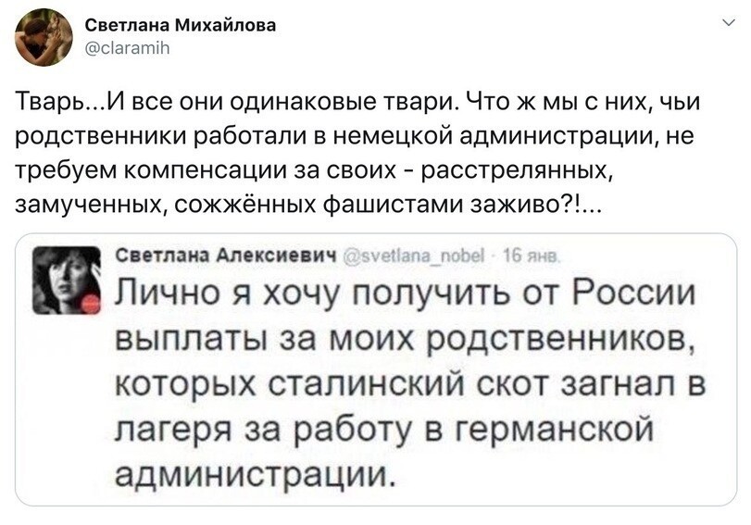
Task: Click the red badge on quoted avatar
Action: (90, 304)
